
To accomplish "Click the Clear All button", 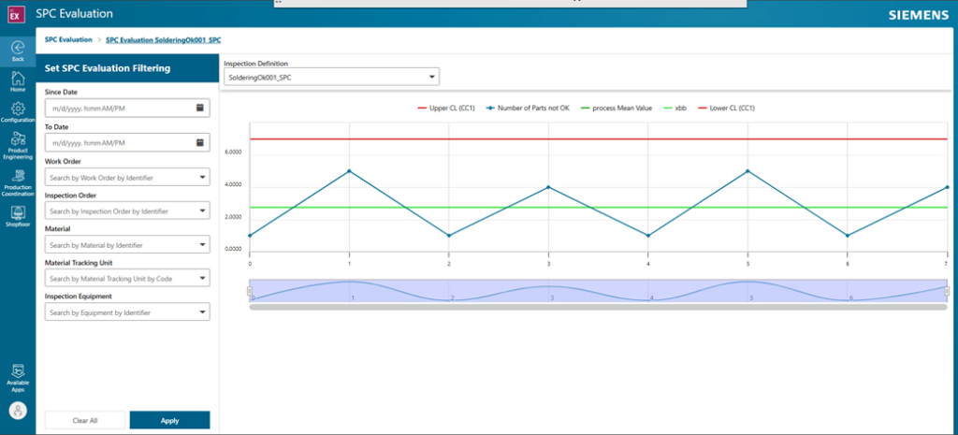I will point(85,420).
